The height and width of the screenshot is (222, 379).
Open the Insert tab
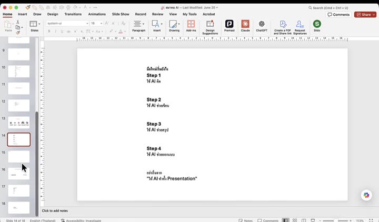click(22, 14)
